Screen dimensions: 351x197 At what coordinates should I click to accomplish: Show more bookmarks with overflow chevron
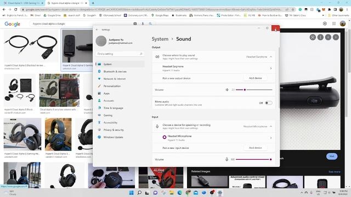323,15
